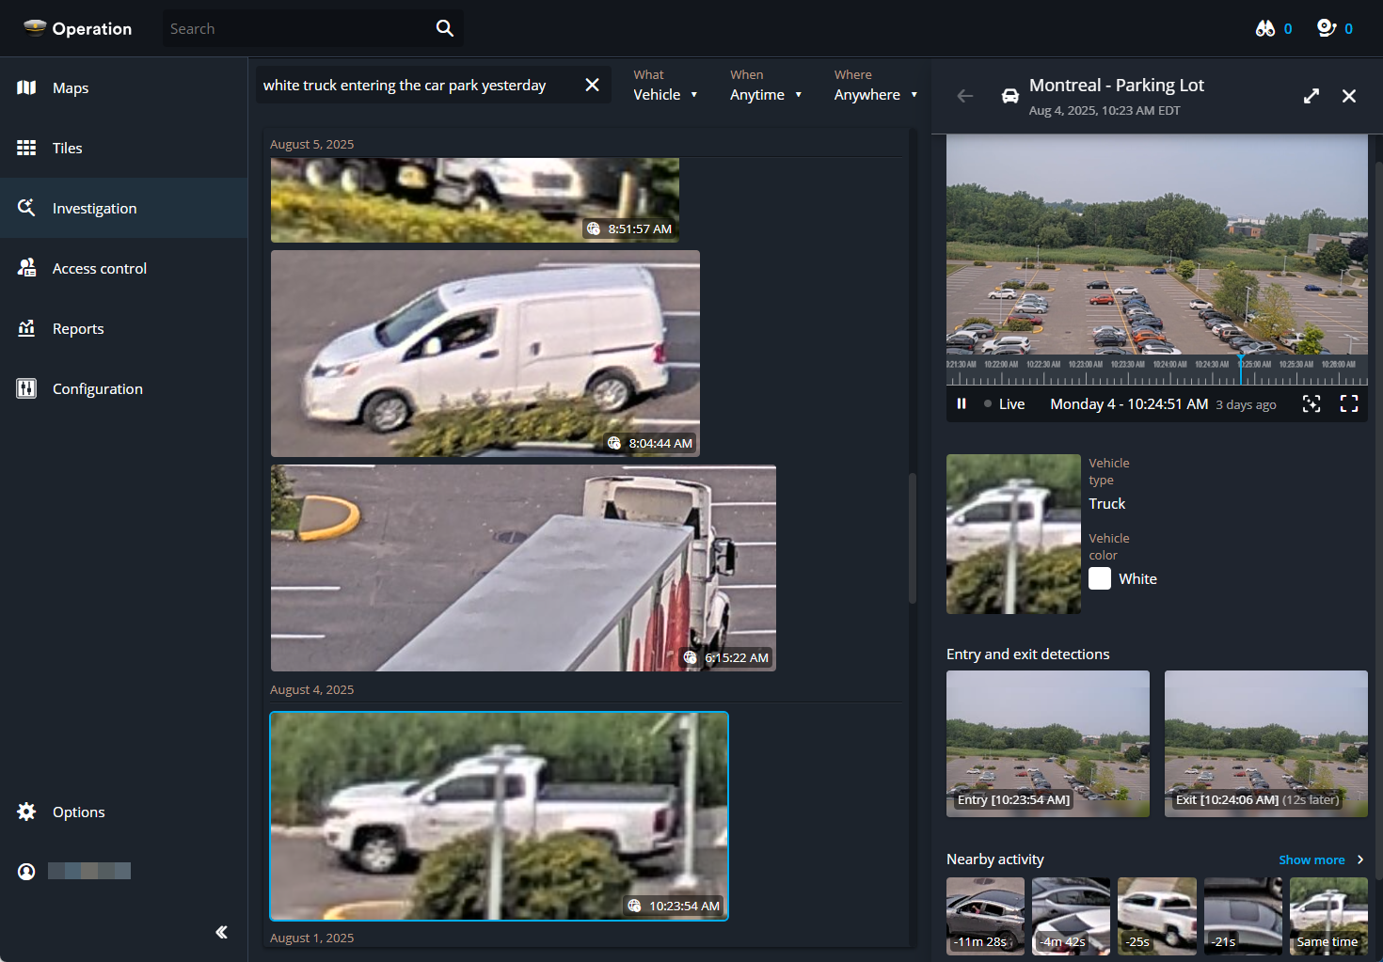Image resolution: width=1383 pixels, height=962 pixels.
Task: Enter fullscreen on the Montreal parking video
Action: pos(1349,403)
